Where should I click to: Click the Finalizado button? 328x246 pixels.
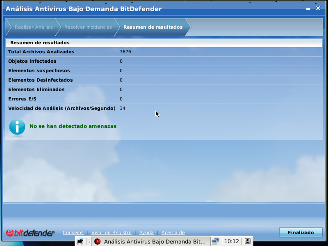coord(301,232)
